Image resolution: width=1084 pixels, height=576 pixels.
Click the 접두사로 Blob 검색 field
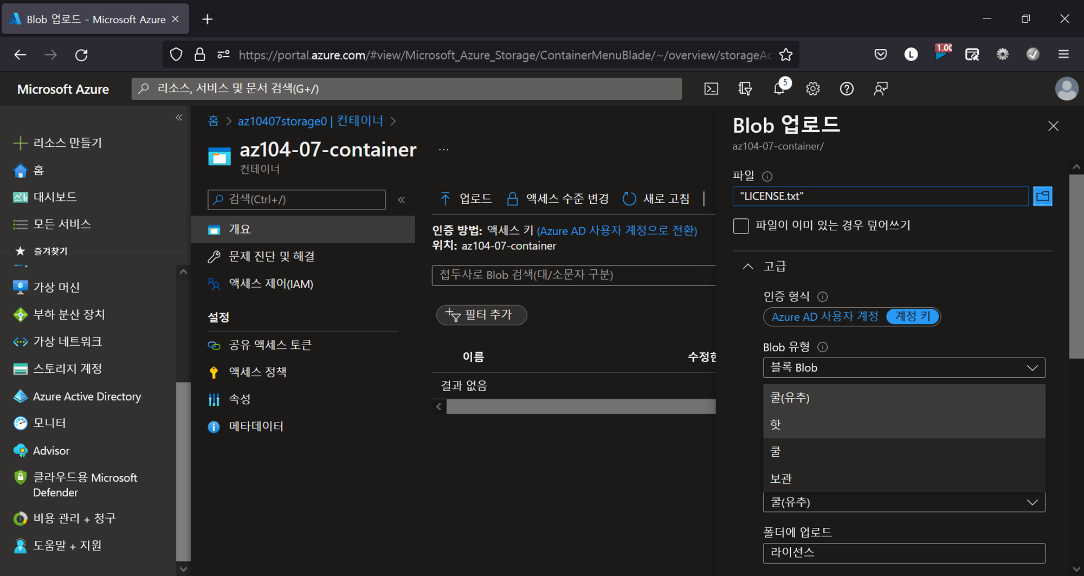(573, 275)
